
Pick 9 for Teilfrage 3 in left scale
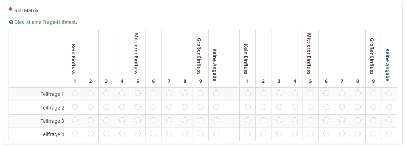point(200,120)
